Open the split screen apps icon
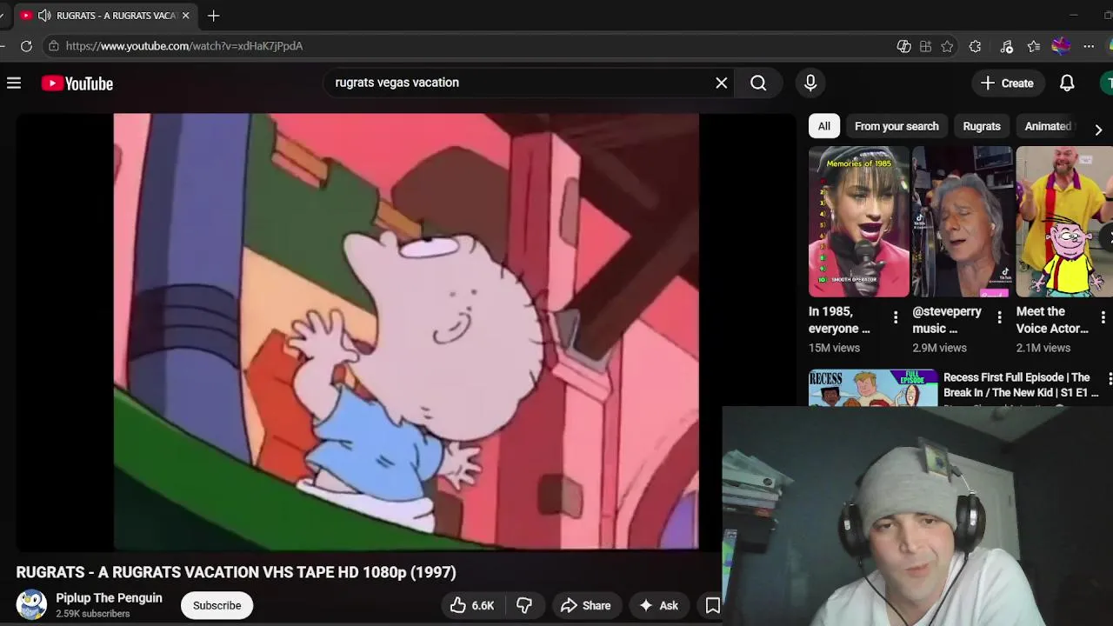Viewport: 1113px width, 626px height. coord(925,46)
